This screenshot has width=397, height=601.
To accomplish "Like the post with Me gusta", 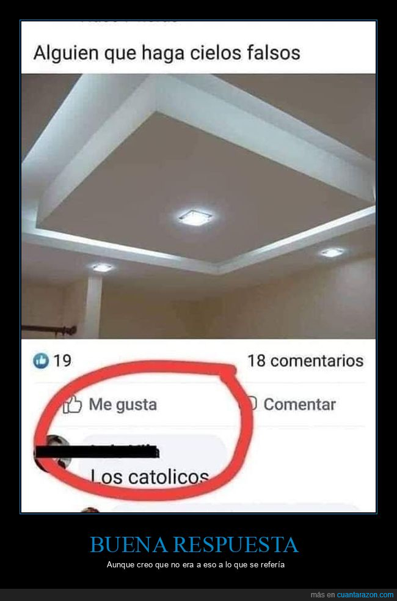I will 111,404.
